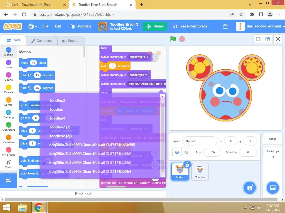Select checked costume ending in 97174bb6b3

[90, 163]
